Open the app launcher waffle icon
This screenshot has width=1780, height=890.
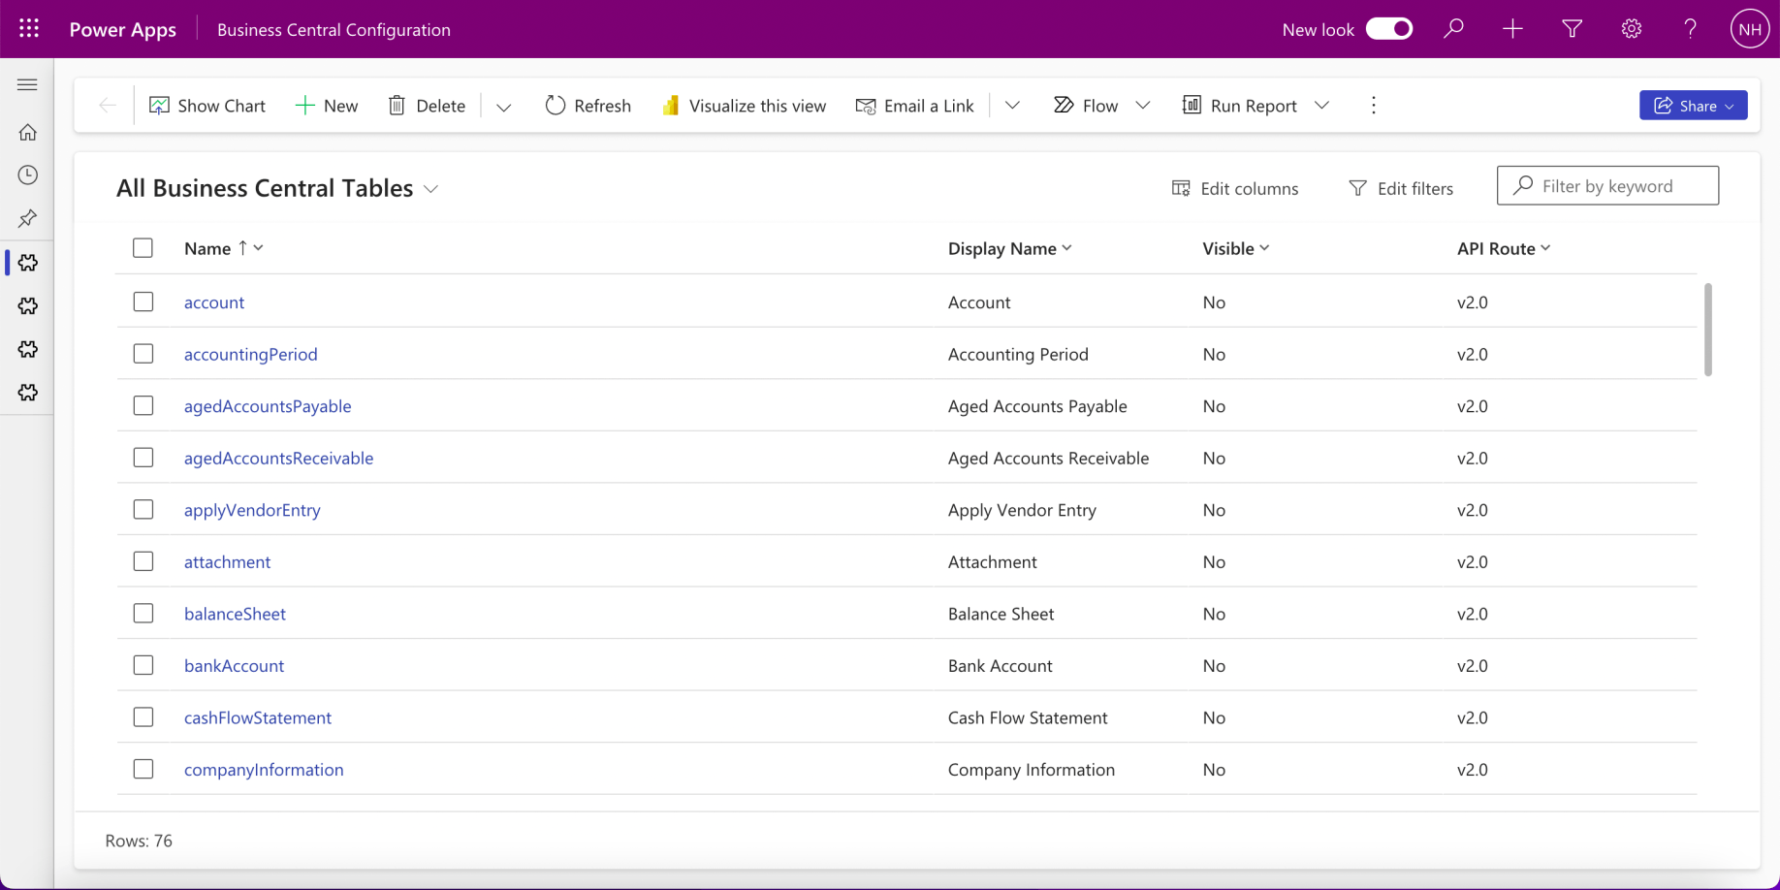pos(29,29)
